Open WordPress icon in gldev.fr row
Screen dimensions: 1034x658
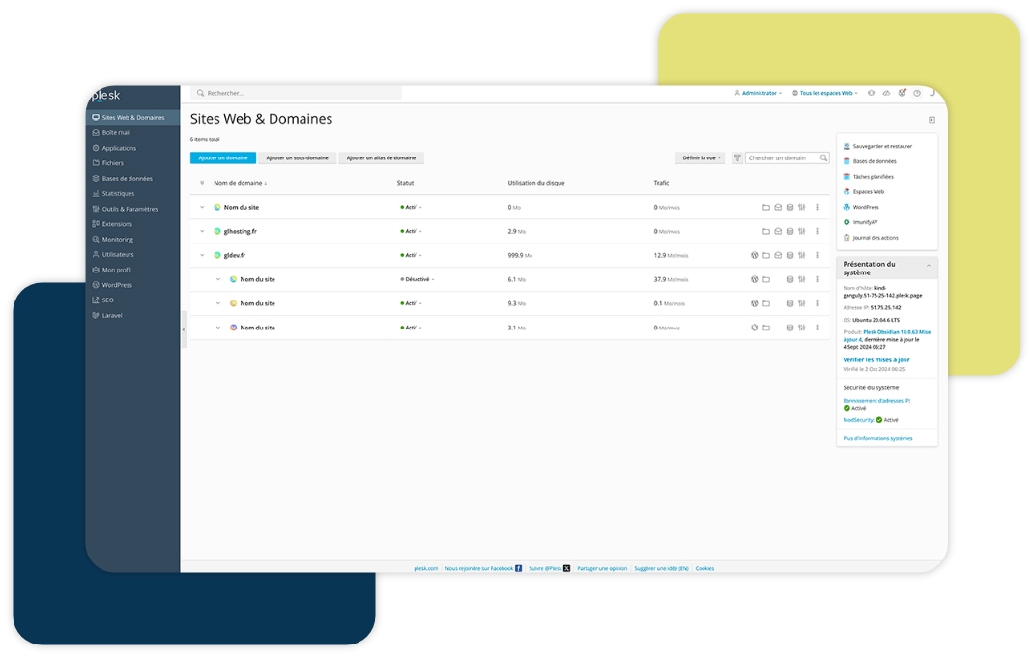coord(755,255)
